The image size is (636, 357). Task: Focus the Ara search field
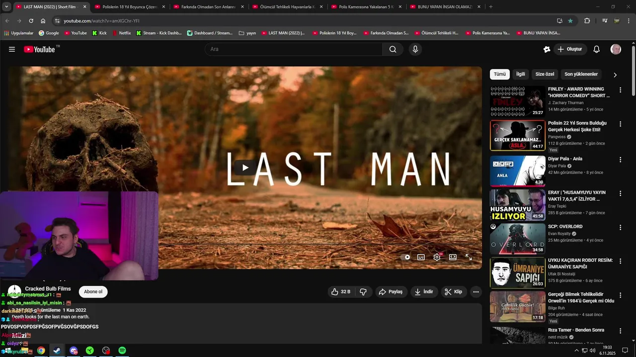coord(293,49)
